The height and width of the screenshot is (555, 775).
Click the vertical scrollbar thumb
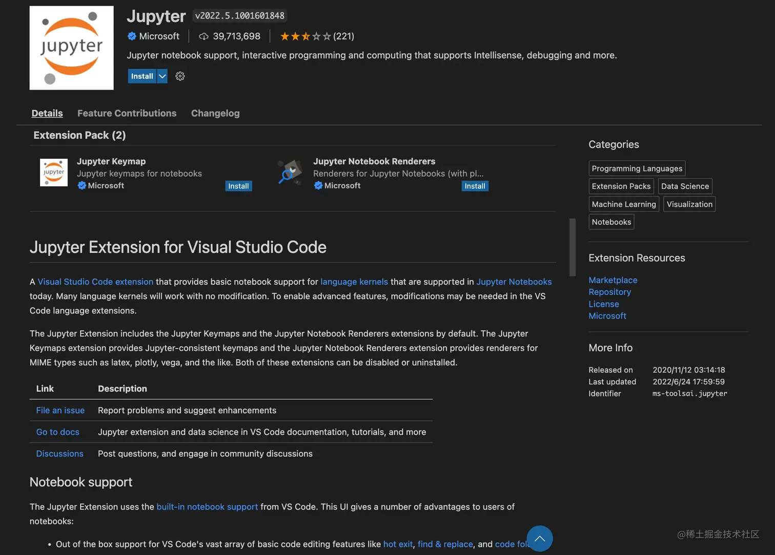click(x=573, y=247)
